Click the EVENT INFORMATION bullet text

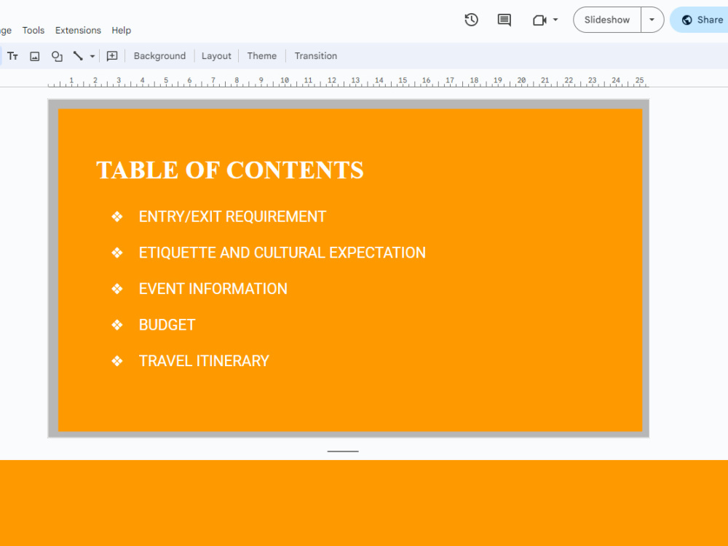(213, 289)
